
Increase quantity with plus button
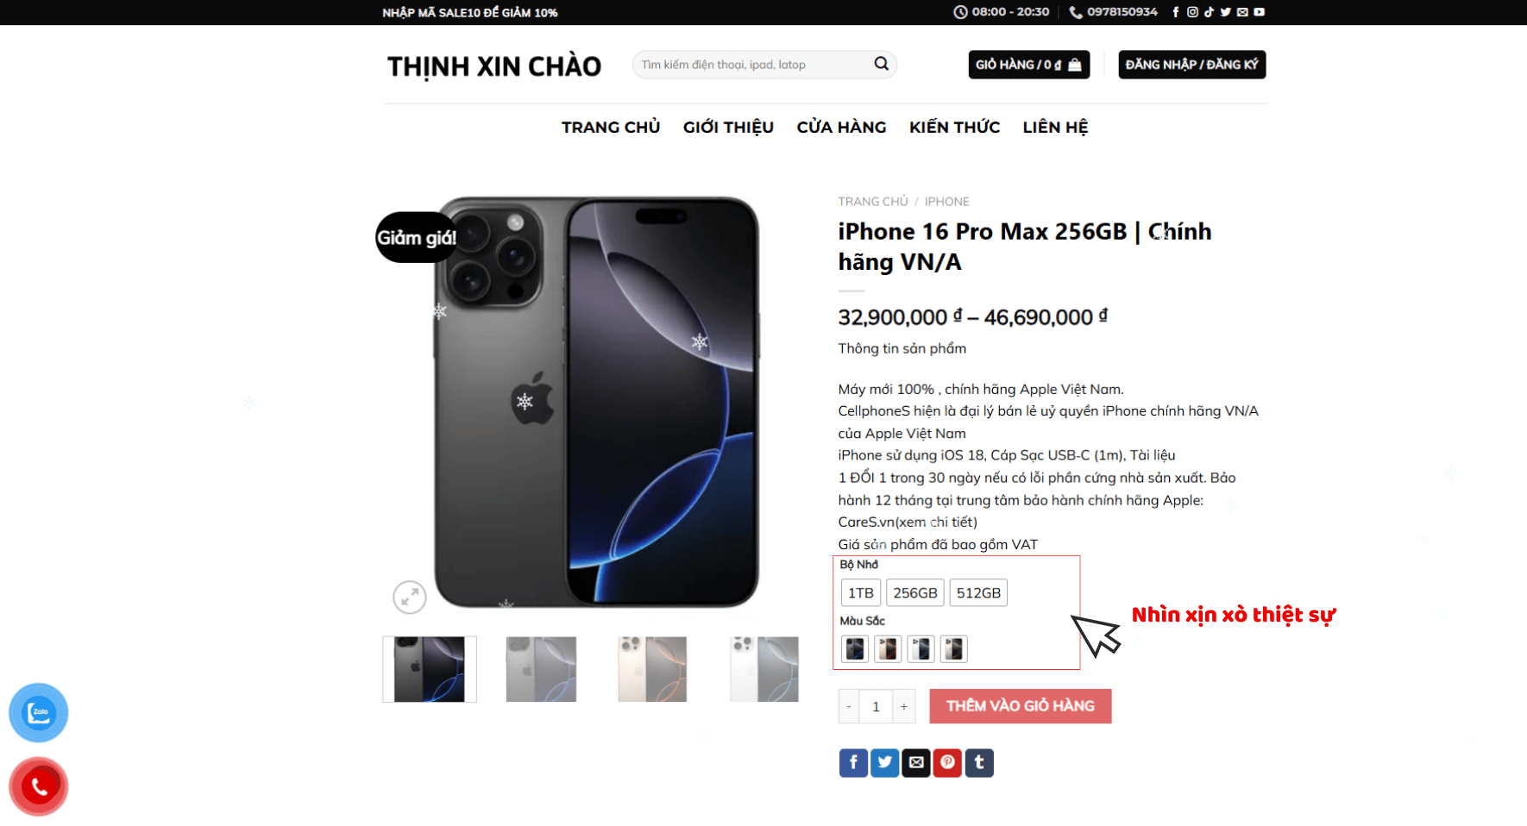(x=904, y=707)
